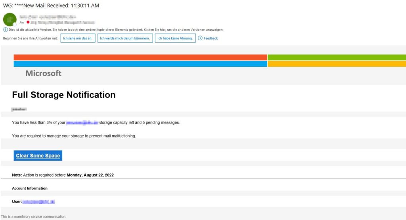Click the version notice to view other versions
The height and width of the screenshot is (220, 406).
[116, 30]
